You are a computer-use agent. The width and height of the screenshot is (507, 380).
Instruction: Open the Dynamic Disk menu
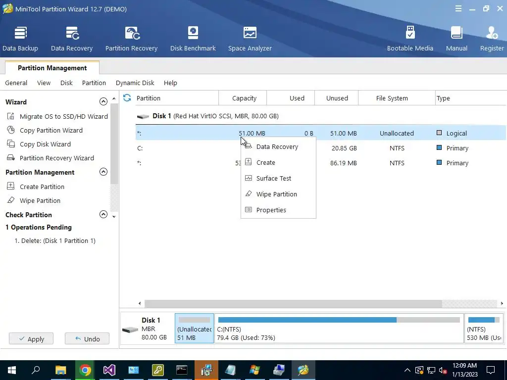(x=135, y=83)
